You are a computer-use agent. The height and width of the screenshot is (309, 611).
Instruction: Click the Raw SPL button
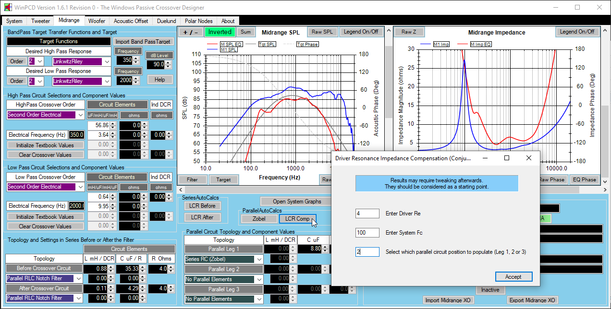click(322, 32)
